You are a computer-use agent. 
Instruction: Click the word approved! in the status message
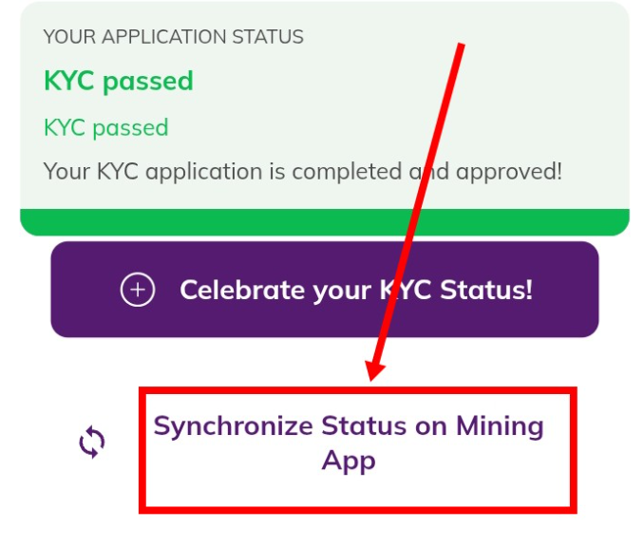(x=508, y=172)
